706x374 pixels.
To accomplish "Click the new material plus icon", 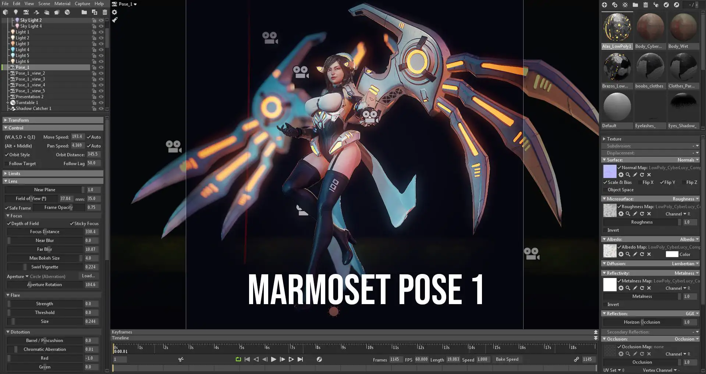I will pos(604,5).
